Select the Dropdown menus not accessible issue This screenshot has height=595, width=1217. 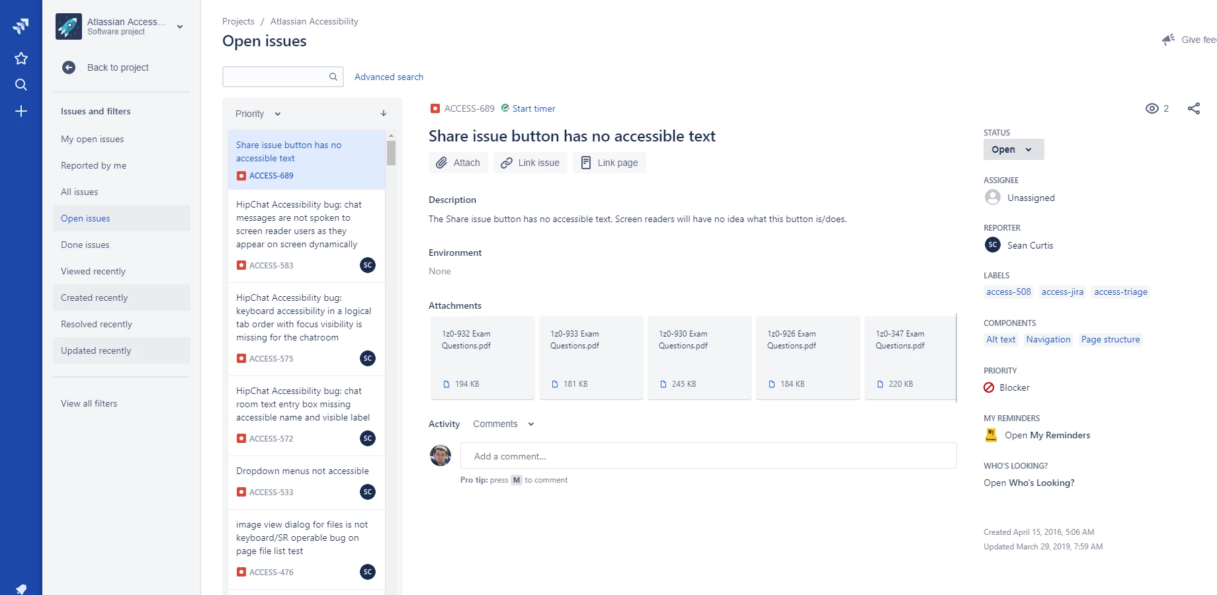coord(306,483)
